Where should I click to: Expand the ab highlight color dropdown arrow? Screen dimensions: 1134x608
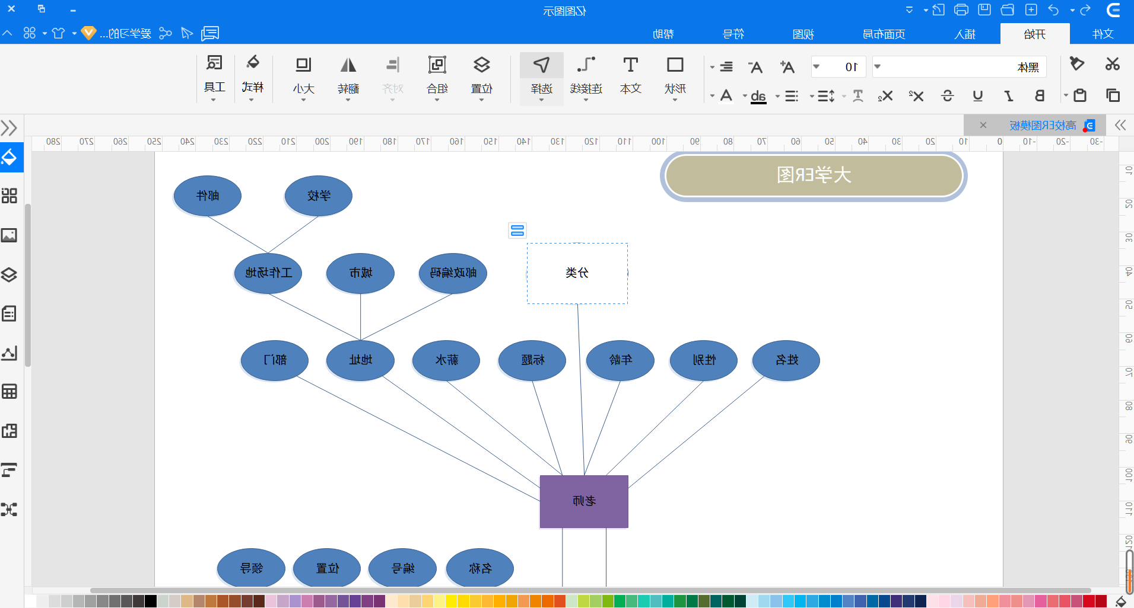pos(745,96)
